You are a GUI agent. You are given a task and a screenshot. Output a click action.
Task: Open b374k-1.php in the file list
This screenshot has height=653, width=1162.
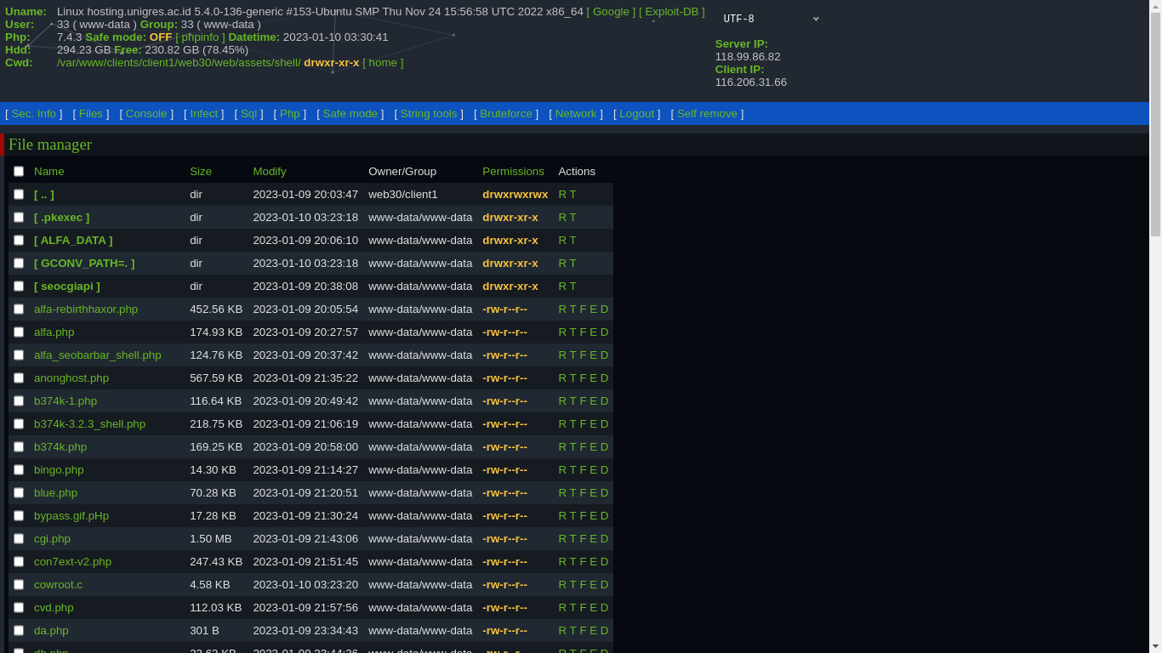tap(66, 401)
